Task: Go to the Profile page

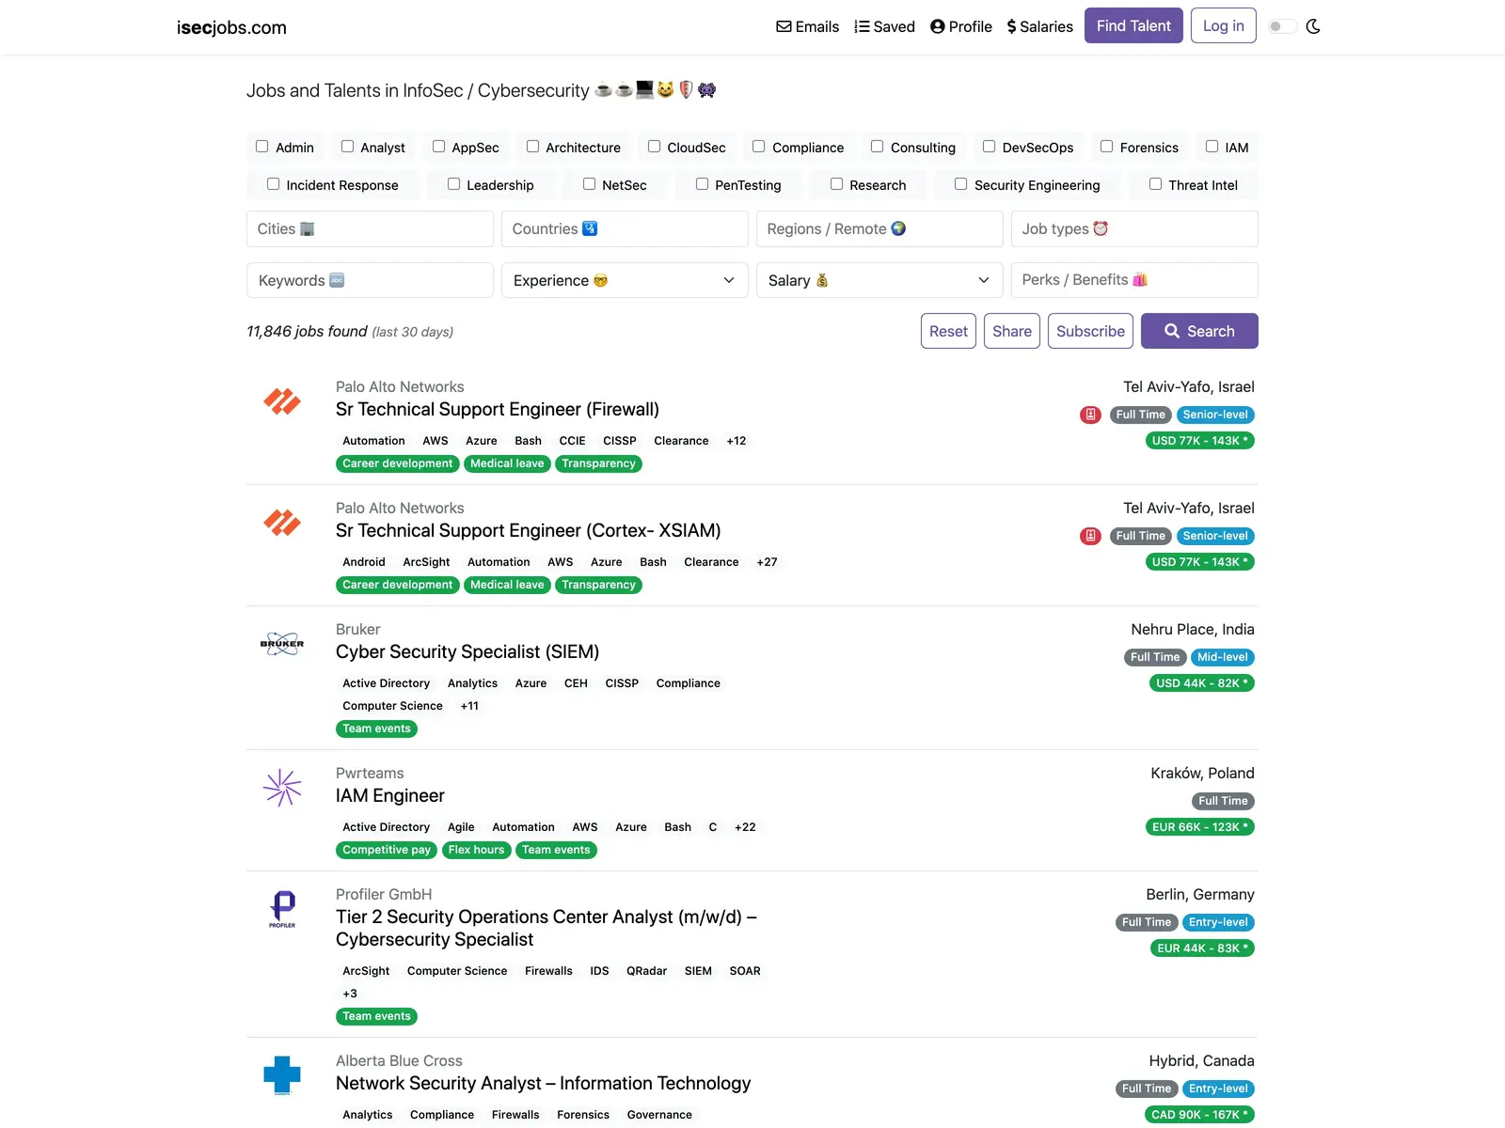Action: (x=961, y=26)
